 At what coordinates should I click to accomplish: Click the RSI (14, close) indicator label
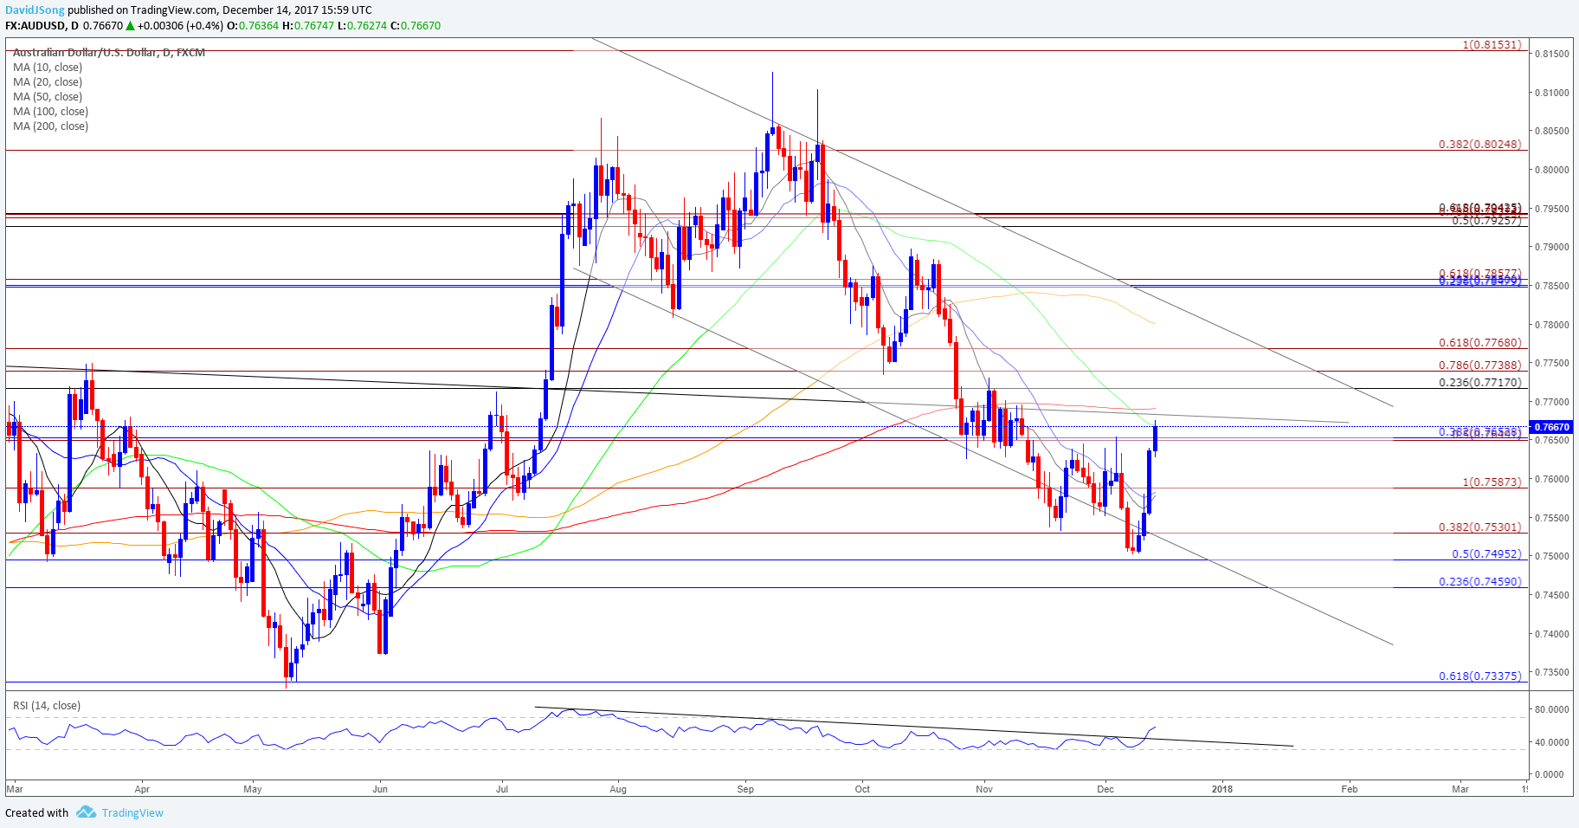point(47,706)
